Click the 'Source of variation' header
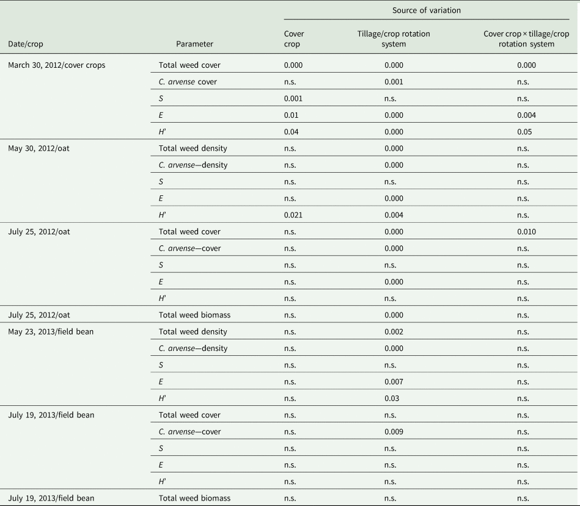This screenshot has width=580, height=506. [426, 10]
